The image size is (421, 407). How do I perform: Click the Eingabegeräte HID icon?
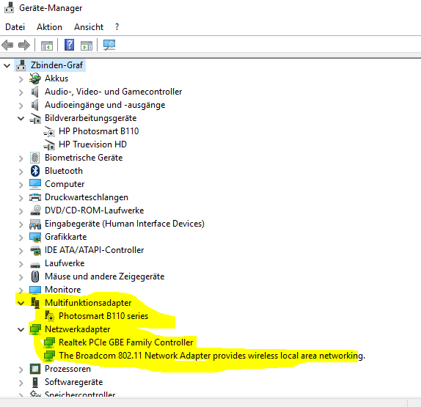(35, 224)
